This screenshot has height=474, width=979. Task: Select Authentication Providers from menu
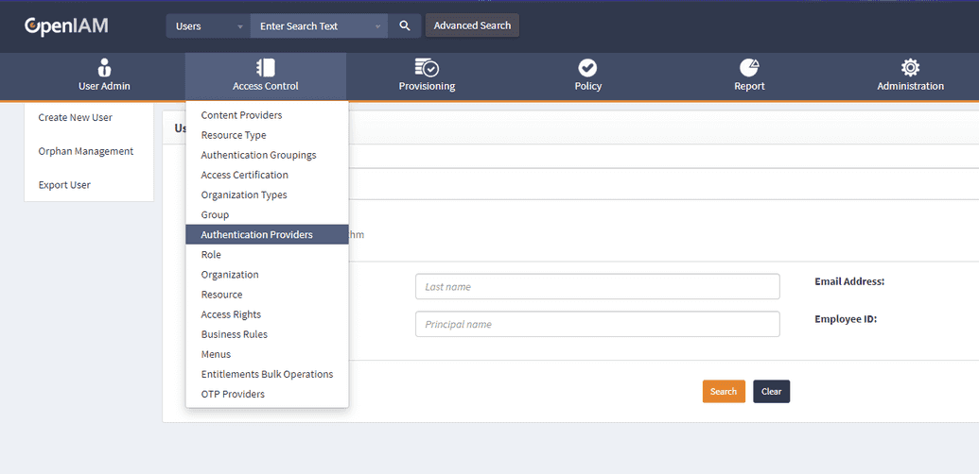(x=256, y=234)
